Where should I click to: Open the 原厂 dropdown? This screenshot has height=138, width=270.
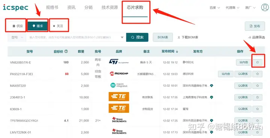point(250,8)
